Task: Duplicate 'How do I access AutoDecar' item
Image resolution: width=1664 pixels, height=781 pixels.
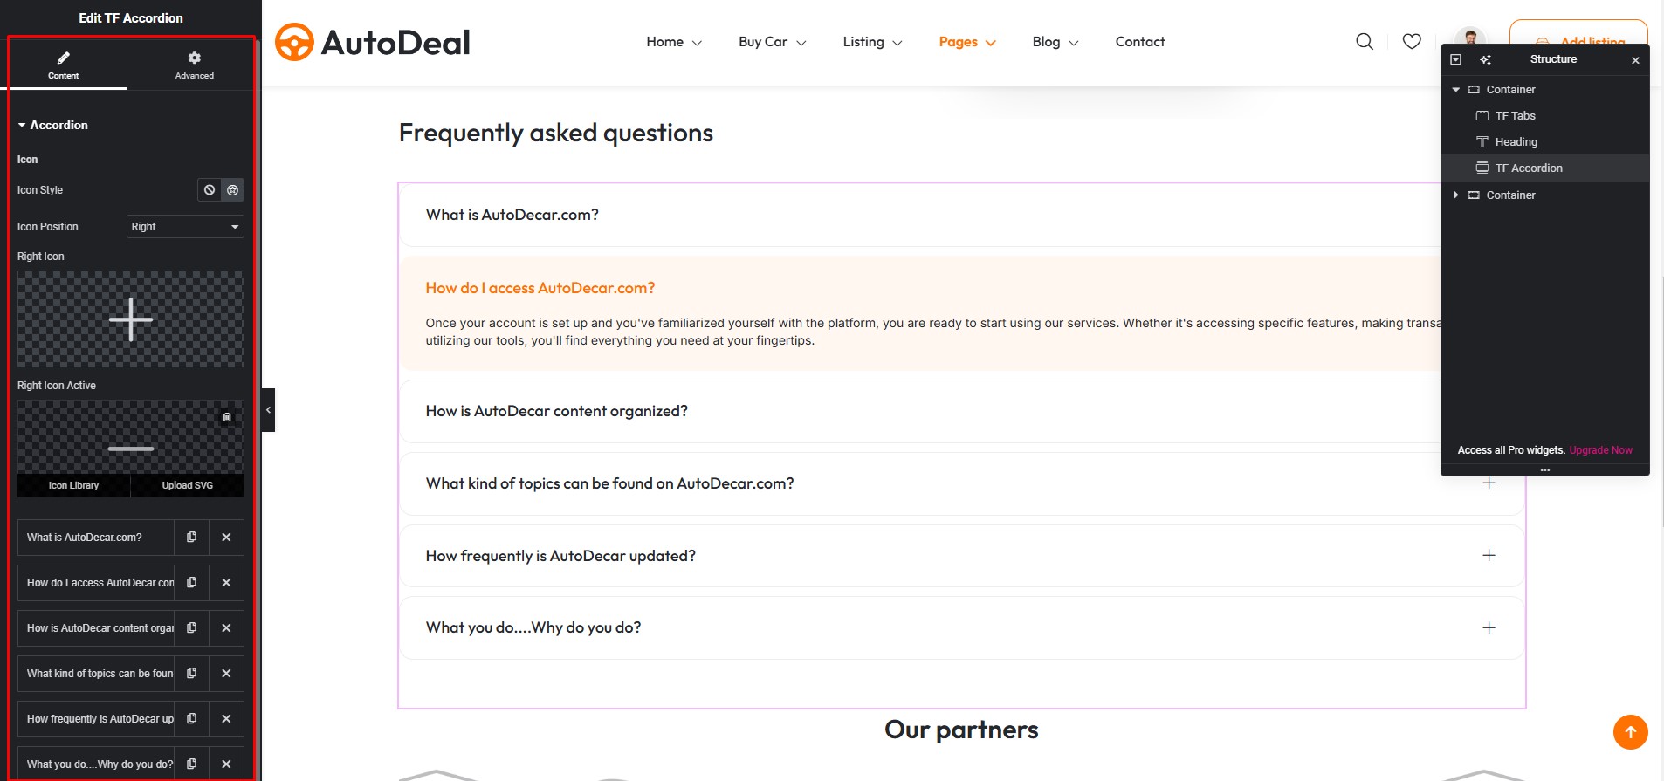Action: [191, 583]
